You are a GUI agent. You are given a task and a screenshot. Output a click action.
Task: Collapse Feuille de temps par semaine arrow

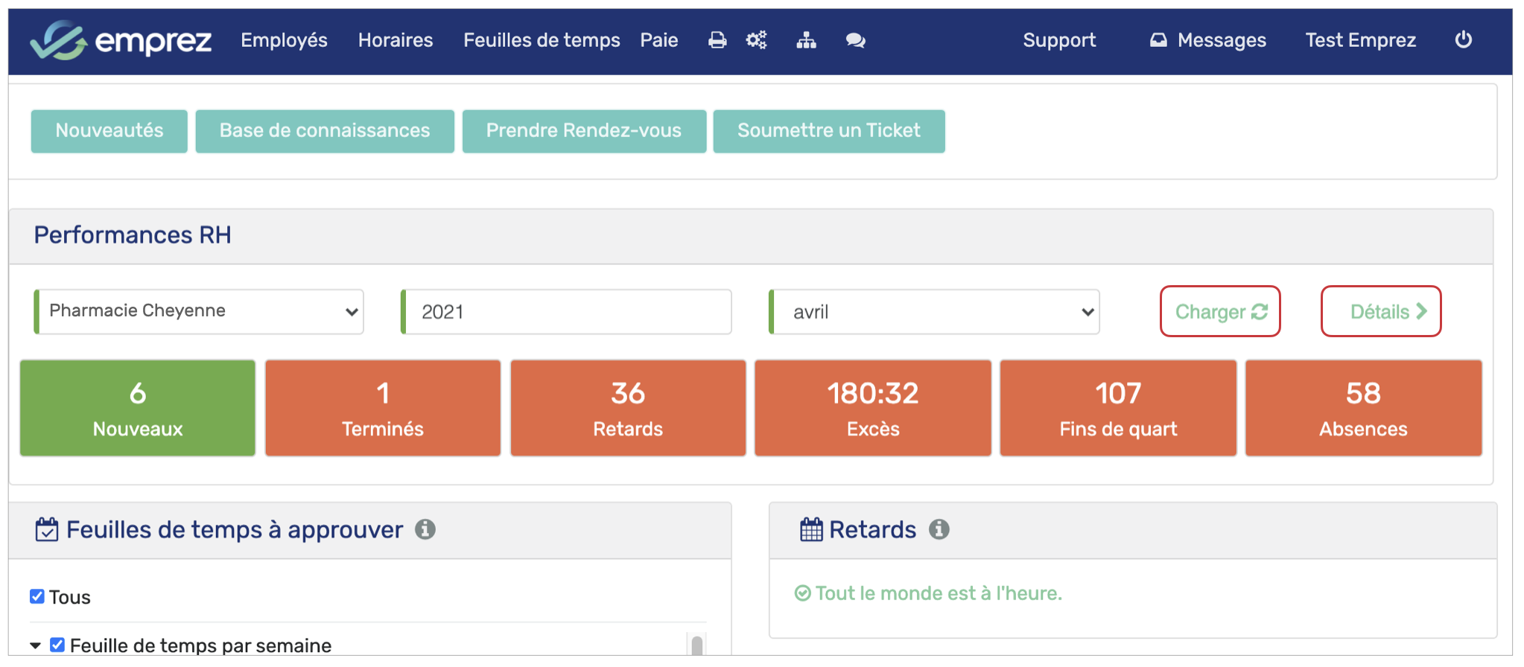35,645
